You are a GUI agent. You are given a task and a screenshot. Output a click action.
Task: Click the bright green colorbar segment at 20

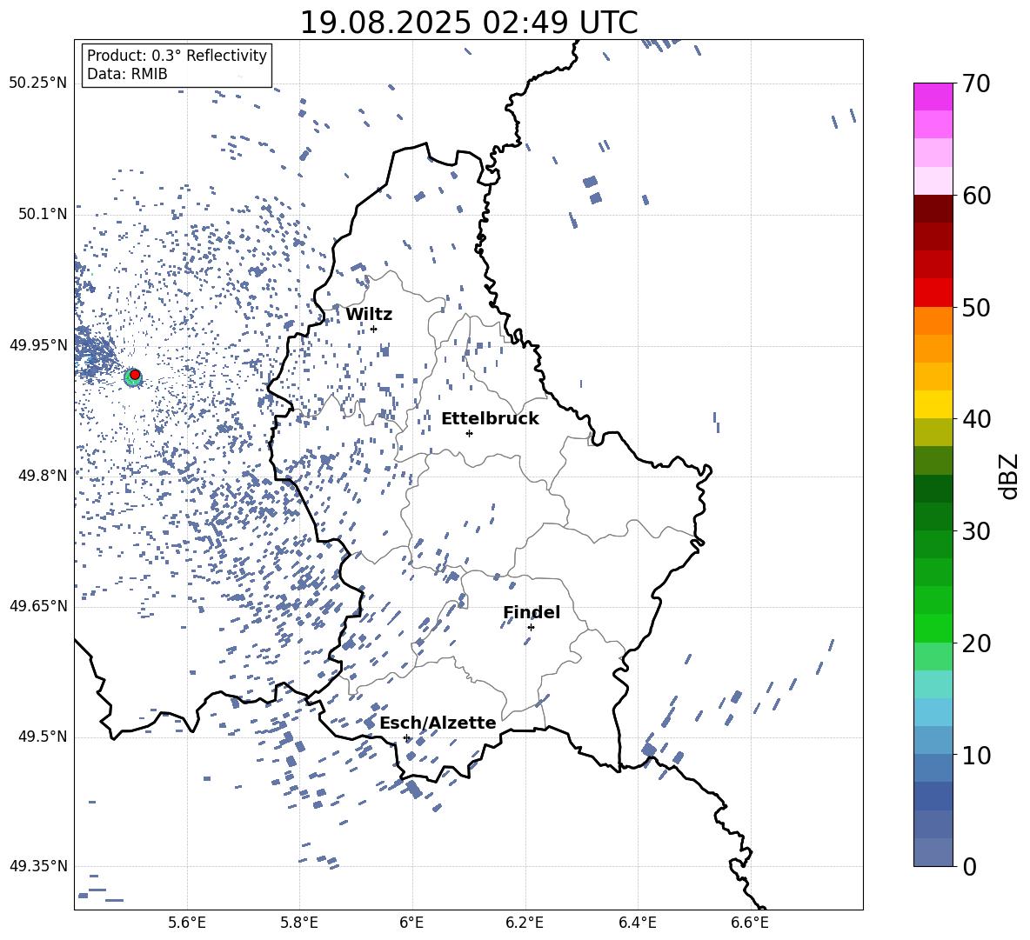tap(933, 628)
